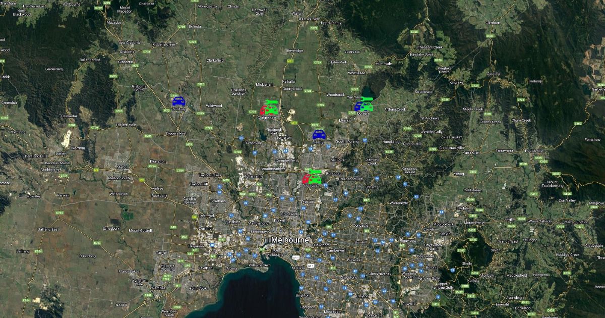Click the Taylors Lakes label
This screenshot has width=605, height=318.
pyautogui.click(x=210, y=175)
